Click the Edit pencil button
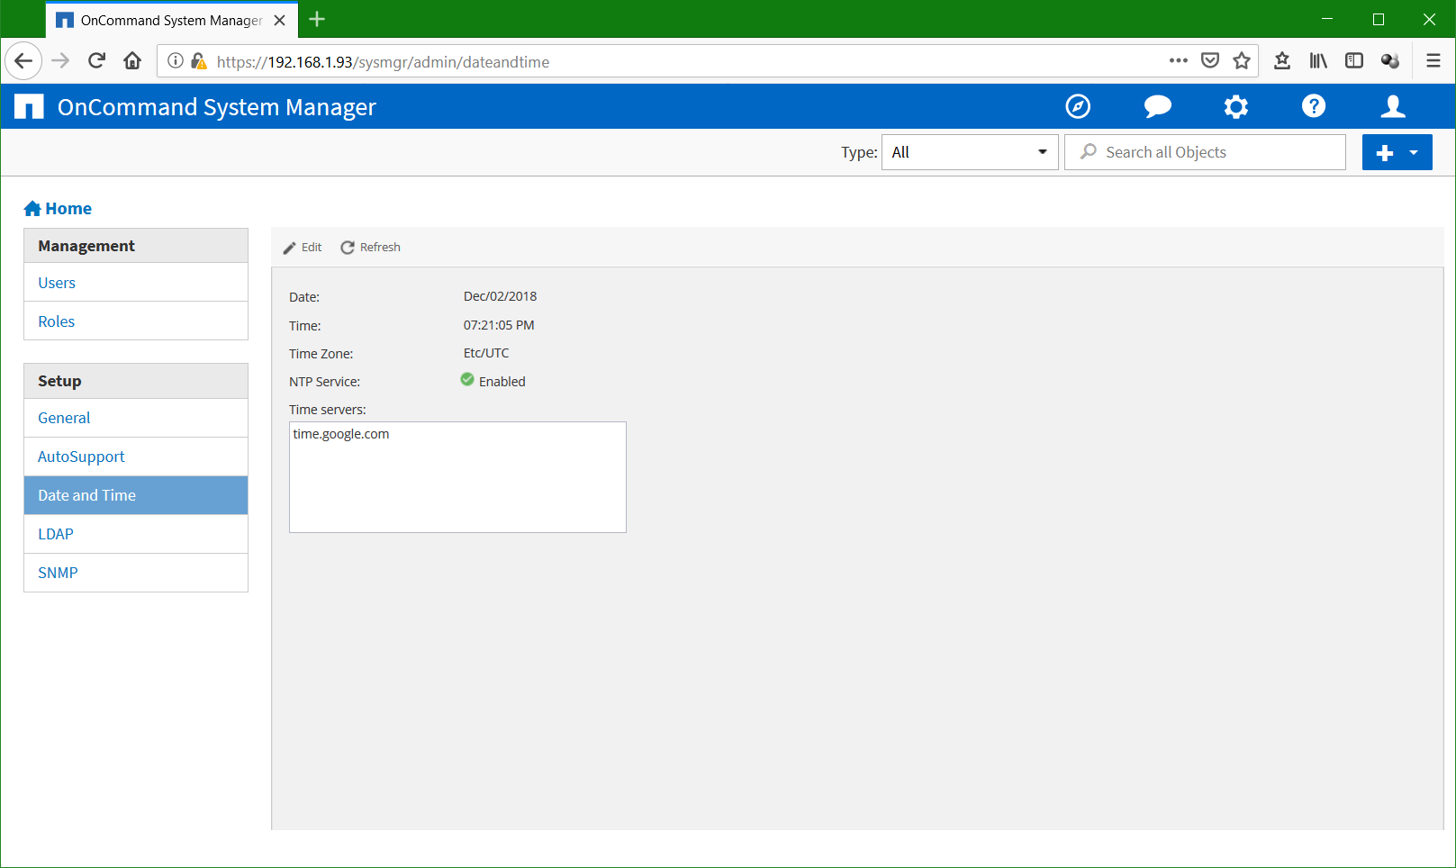Image resolution: width=1456 pixels, height=868 pixels. (x=303, y=247)
